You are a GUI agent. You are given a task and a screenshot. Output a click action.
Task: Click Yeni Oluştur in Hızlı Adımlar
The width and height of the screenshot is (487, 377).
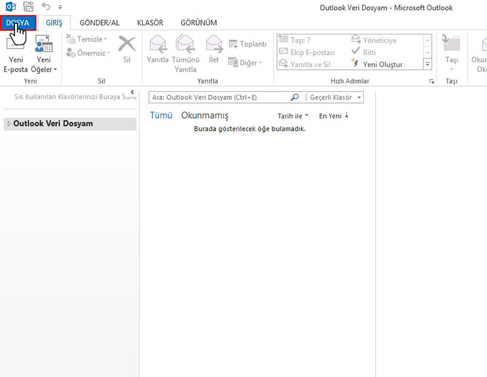[382, 65]
